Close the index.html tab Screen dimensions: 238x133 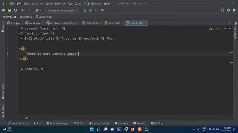(x=101, y=23)
